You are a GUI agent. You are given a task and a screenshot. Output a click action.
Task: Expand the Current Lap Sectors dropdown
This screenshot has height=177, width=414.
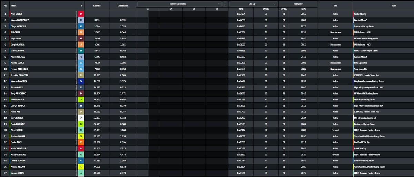219,4
